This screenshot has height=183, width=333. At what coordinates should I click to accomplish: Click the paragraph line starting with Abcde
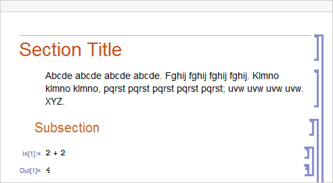point(162,76)
